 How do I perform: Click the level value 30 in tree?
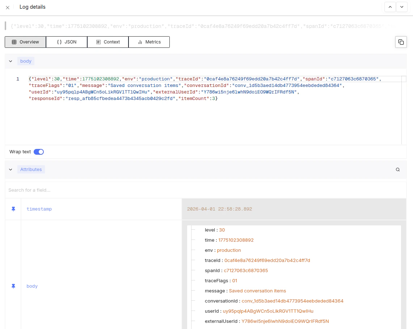[222, 230]
